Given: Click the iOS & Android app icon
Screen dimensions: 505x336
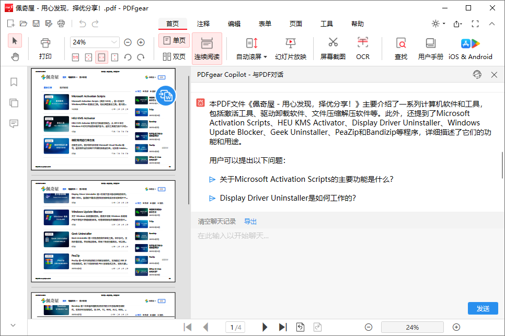Looking at the screenshot, I should [470, 49].
